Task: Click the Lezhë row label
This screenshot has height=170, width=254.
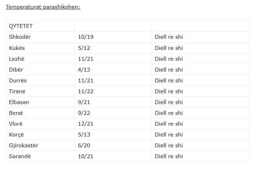Action: click(x=17, y=59)
